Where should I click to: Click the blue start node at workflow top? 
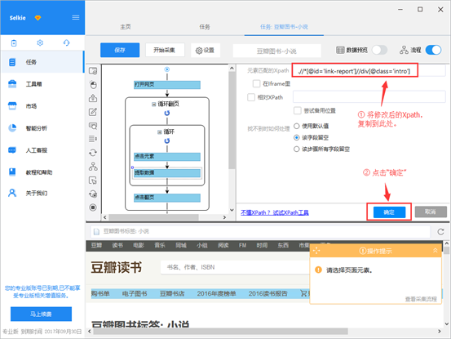tap(167, 69)
